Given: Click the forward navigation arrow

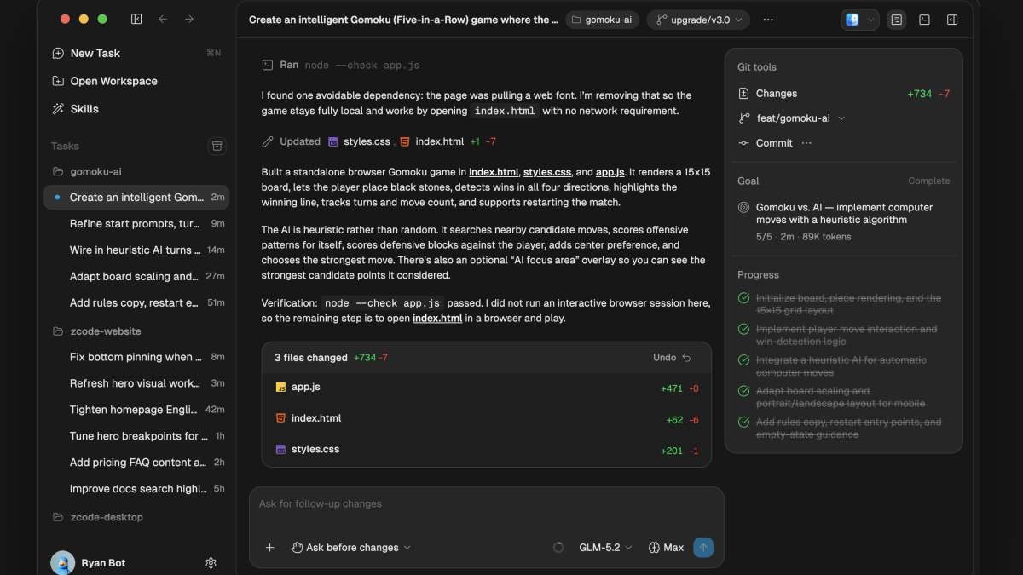Looking at the screenshot, I should [189, 19].
